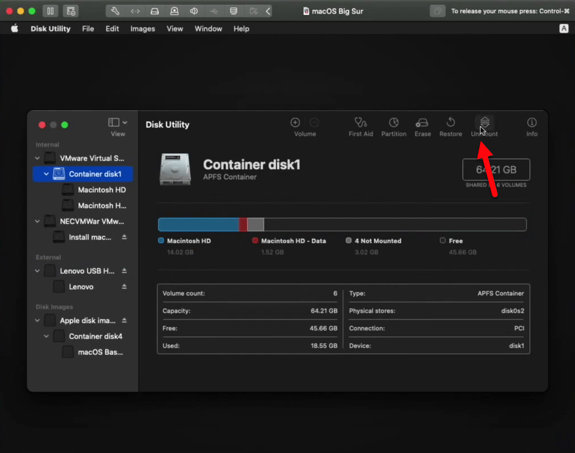
Task: Open the Window menu
Action: [208, 29]
